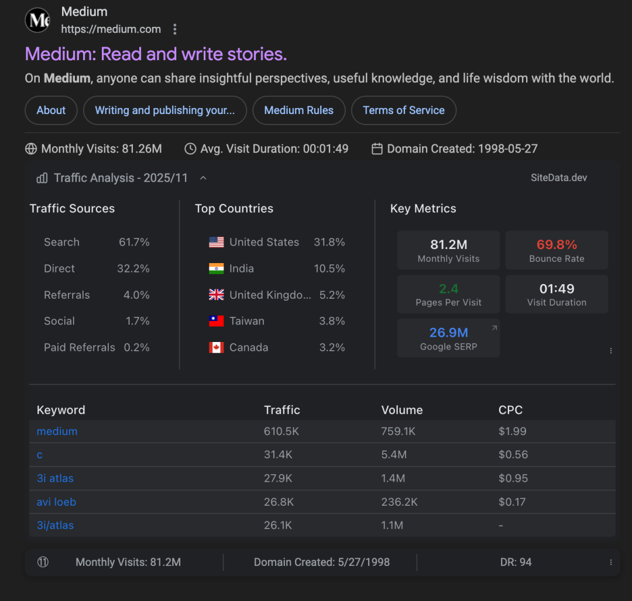Click the 2.4 Pages Per Visit card

coord(449,294)
